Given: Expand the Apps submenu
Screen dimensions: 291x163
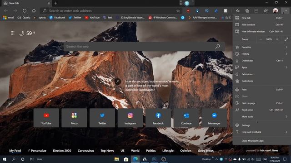Looking at the screenshot, I should pyautogui.click(x=262, y=67).
